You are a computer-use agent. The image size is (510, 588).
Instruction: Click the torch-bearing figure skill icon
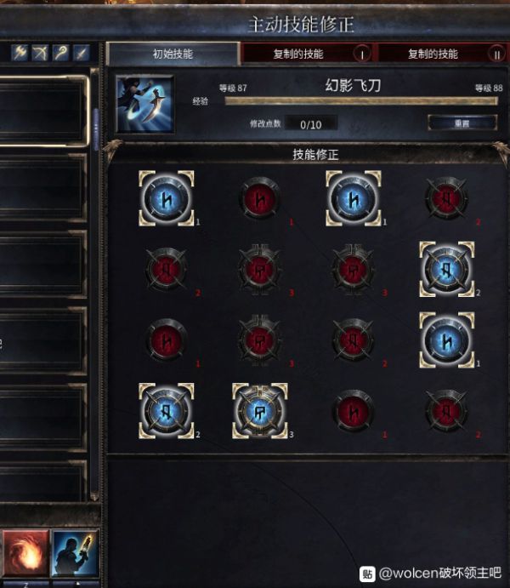(x=76, y=553)
